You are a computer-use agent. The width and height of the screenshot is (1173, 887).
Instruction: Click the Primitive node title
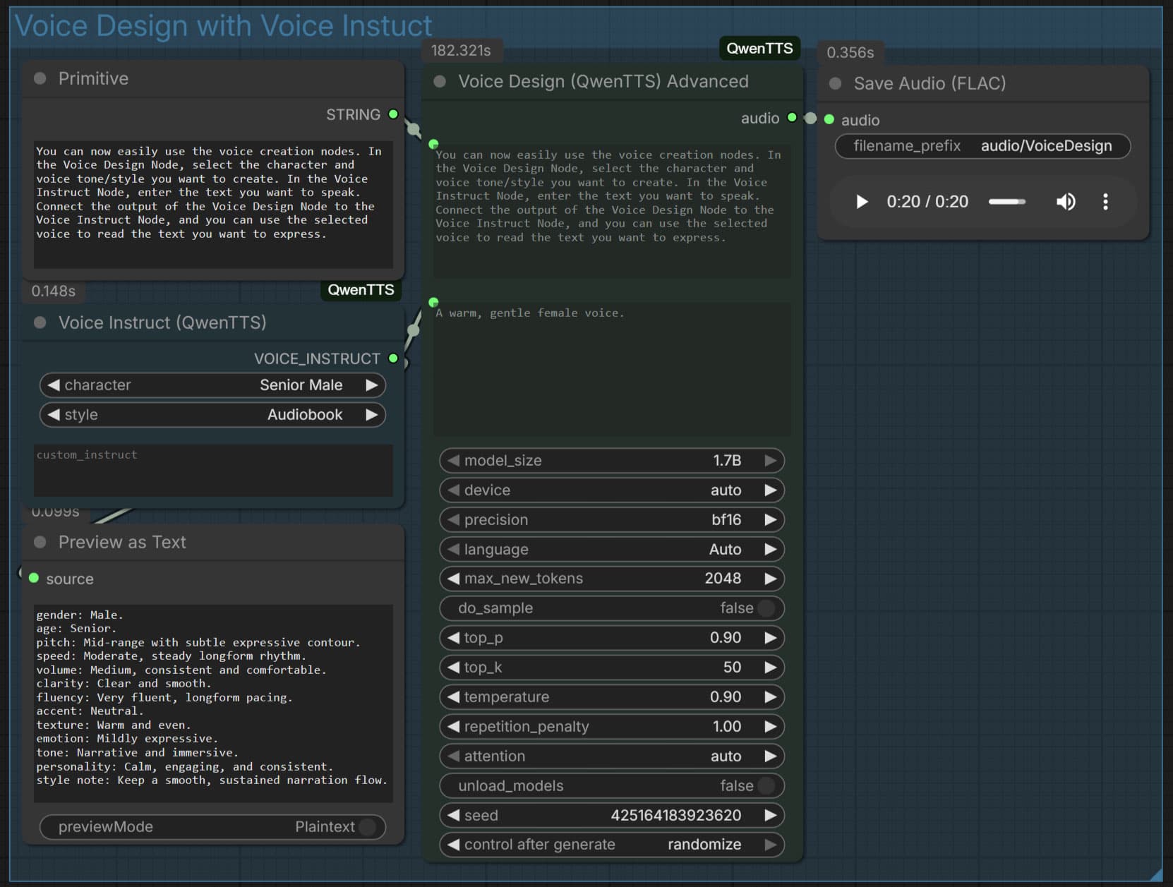coord(93,78)
